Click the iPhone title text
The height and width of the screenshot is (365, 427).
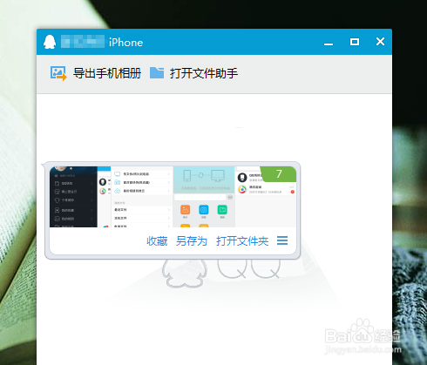click(x=125, y=43)
